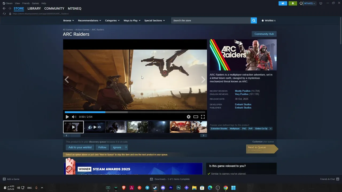Open Telegram from the taskbar
342x192 pixels.
(x=147, y=188)
